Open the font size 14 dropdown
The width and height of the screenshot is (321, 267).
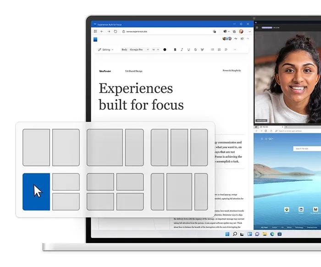155,50
